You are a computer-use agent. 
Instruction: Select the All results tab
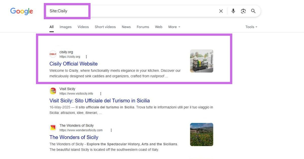point(51,27)
